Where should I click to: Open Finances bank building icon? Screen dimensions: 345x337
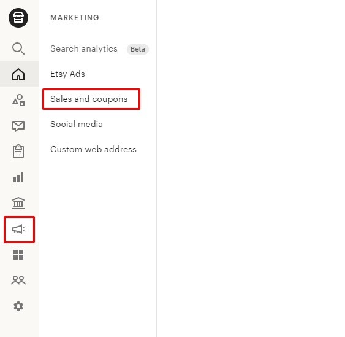[x=18, y=203]
